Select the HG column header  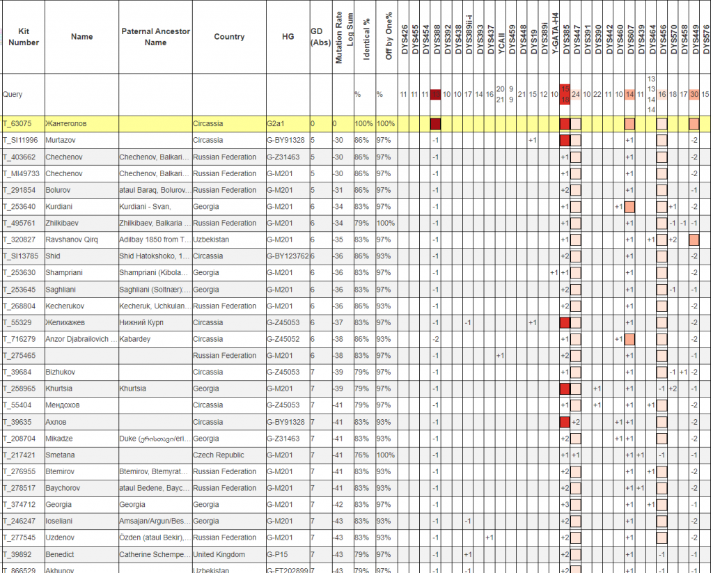tap(287, 37)
